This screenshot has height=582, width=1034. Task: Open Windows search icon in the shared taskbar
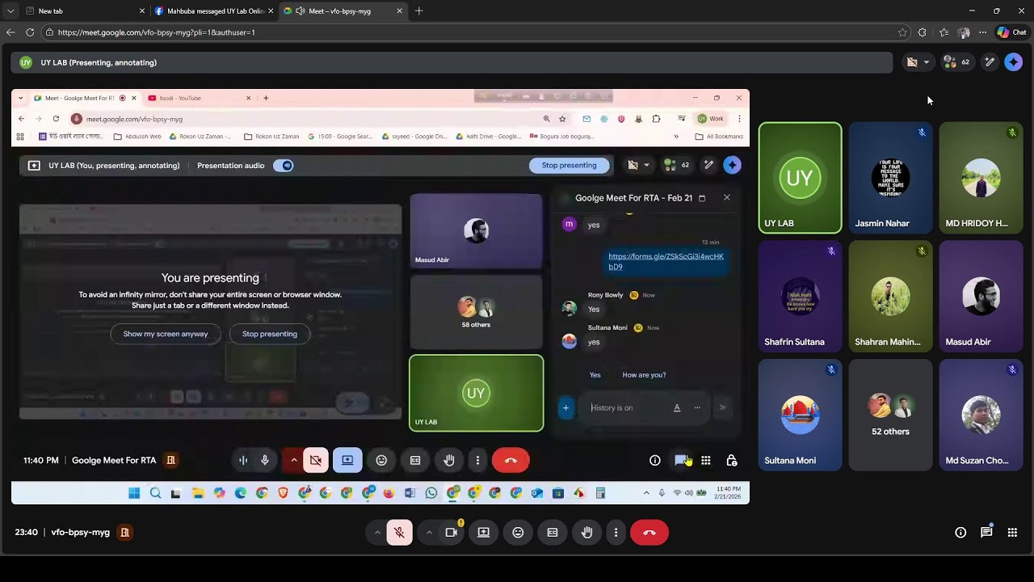[155, 493]
